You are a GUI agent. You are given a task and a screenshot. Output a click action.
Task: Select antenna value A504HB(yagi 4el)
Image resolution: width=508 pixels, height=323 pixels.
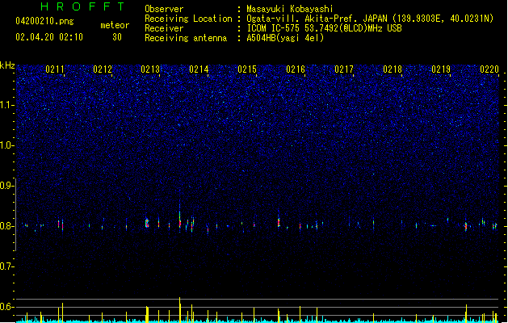tap(285, 38)
